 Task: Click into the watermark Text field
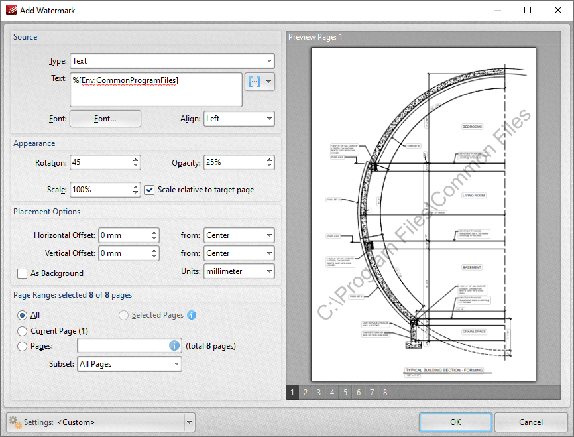tap(156, 90)
